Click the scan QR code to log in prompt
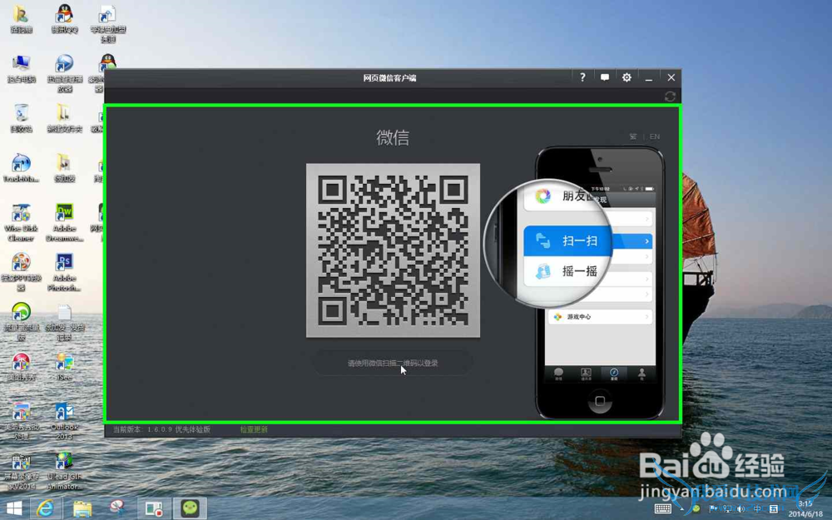This screenshot has height=520, width=832. point(393,363)
